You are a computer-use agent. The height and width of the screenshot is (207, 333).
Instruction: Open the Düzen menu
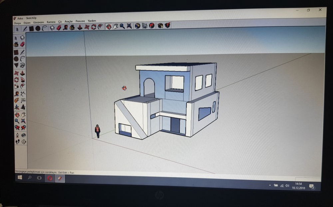click(27, 23)
